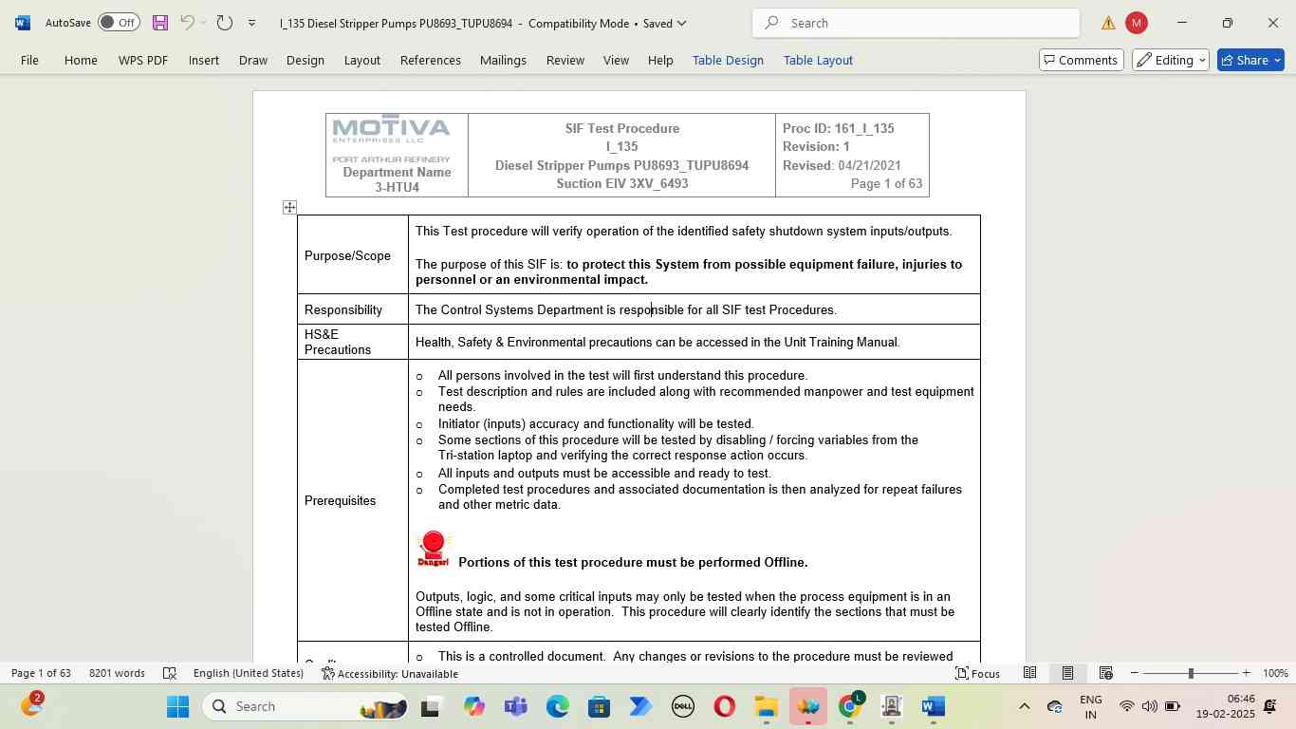This screenshot has width=1296, height=729.
Task: Click the Redo arrow icon
Action: (x=225, y=23)
